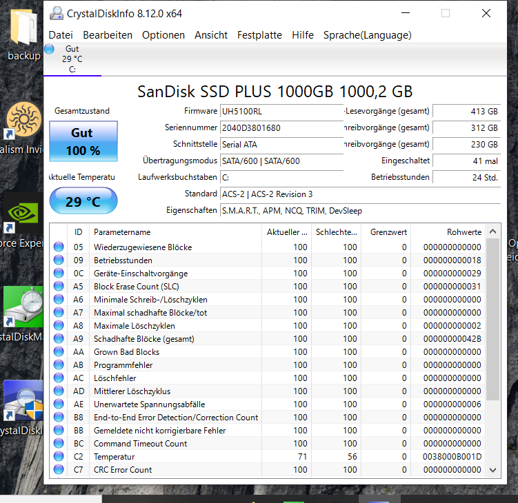The width and height of the screenshot is (518, 503).
Task: Select the Schadhafte Blöcke raw value 00000000042B
Action: pos(452,338)
